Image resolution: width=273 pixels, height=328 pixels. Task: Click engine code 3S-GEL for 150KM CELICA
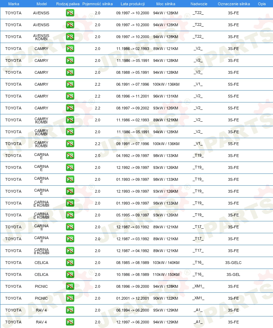(233, 274)
